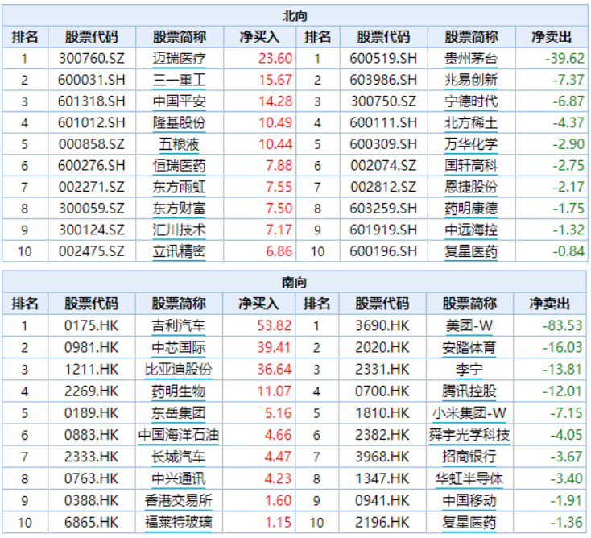
Task: Select stock code 300750.SZ
Action: [383, 101]
